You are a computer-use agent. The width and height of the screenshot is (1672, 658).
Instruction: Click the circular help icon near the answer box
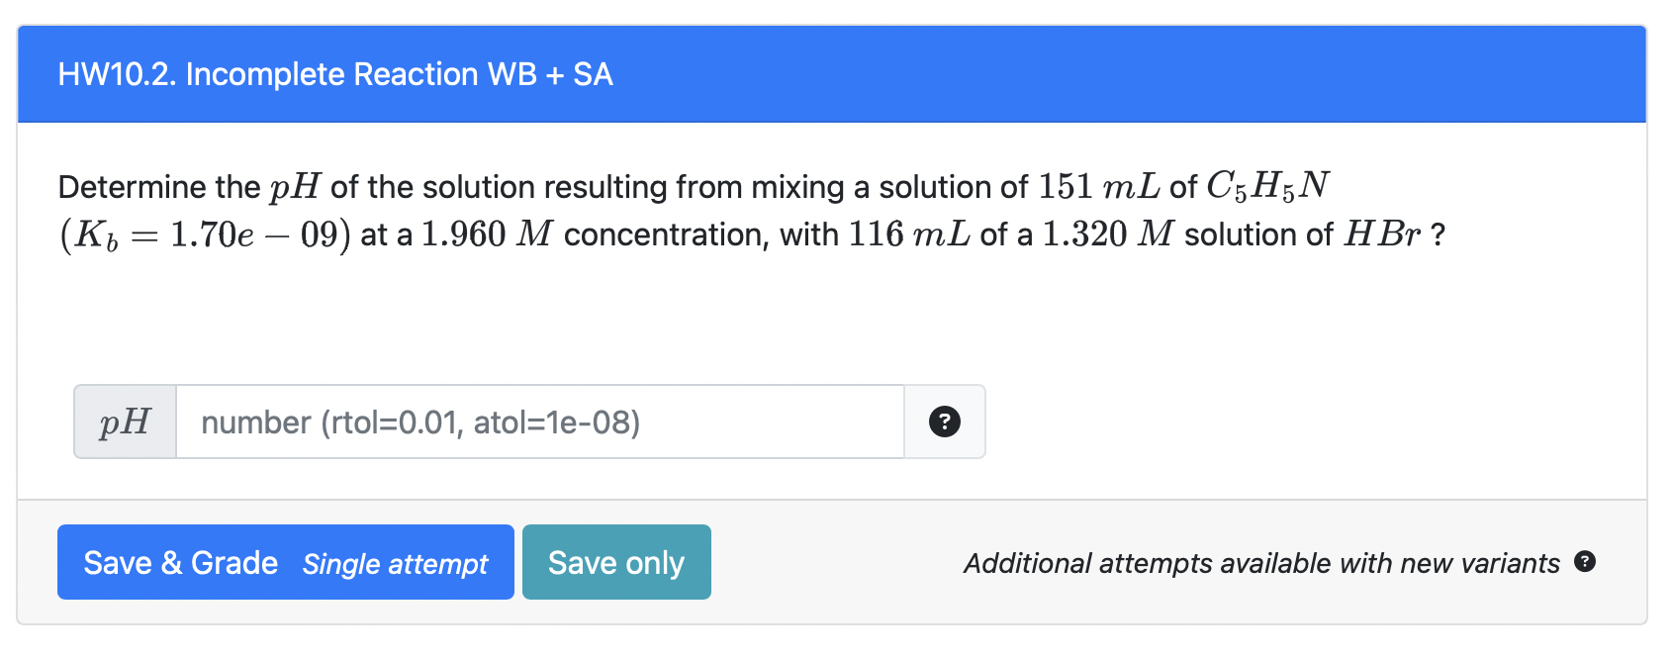click(946, 422)
